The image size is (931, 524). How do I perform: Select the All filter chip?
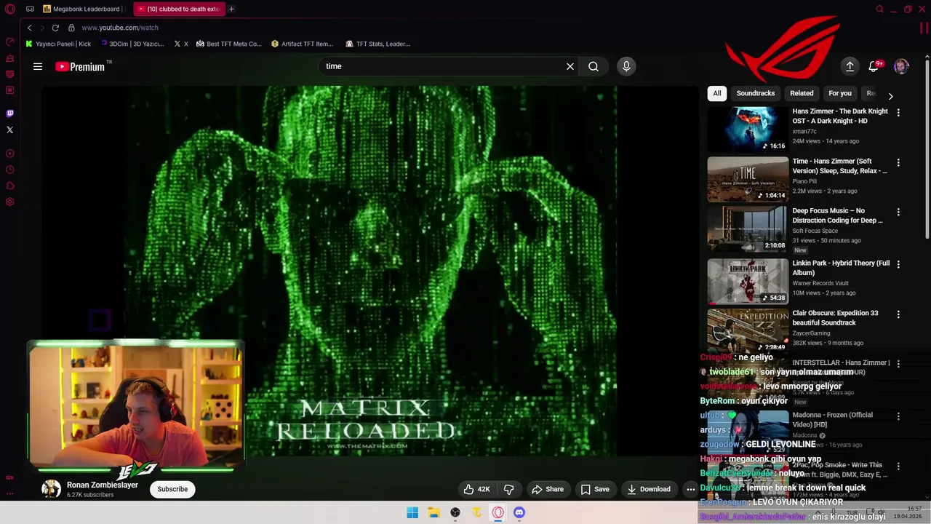[x=717, y=93]
